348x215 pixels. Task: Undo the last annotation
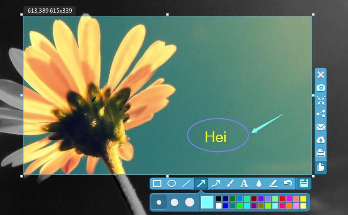pyautogui.click(x=288, y=184)
